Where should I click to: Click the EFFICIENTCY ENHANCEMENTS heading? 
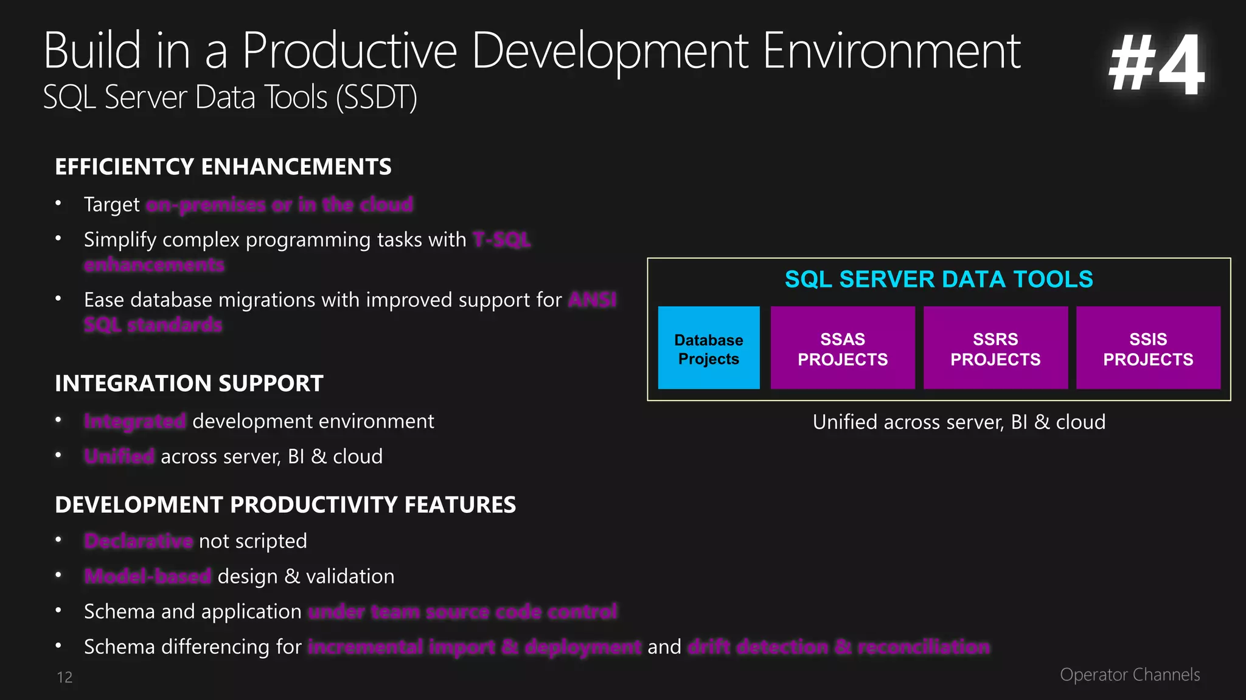tap(223, 167)
